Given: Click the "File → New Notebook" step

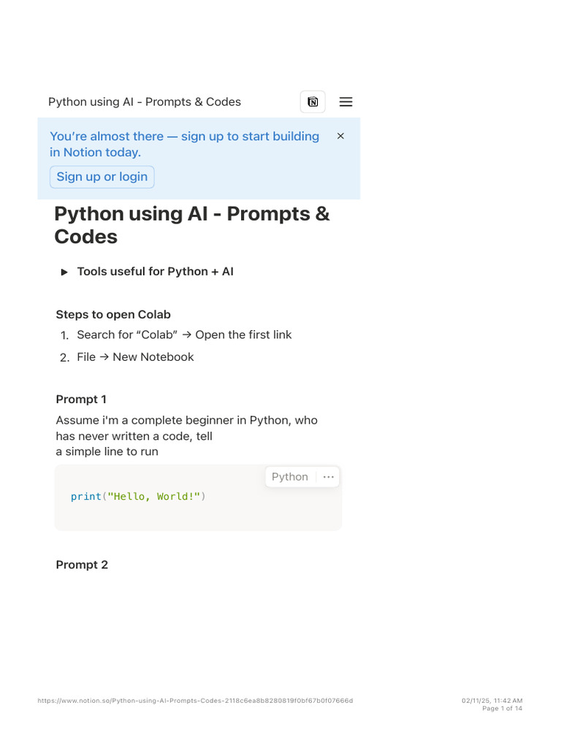Looking at the screenshot, I should coord(135,357).
